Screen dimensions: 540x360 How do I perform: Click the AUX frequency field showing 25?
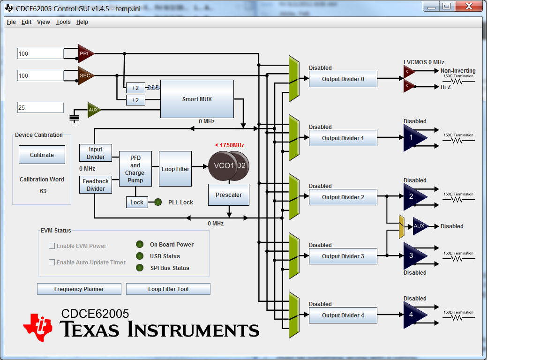41,107
